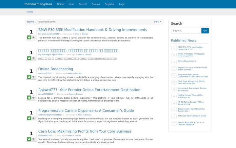Viewport: 236px width, 148px height.
Task: Click vote count box beside sidebar Actiongo
Action: coord(174,116)
